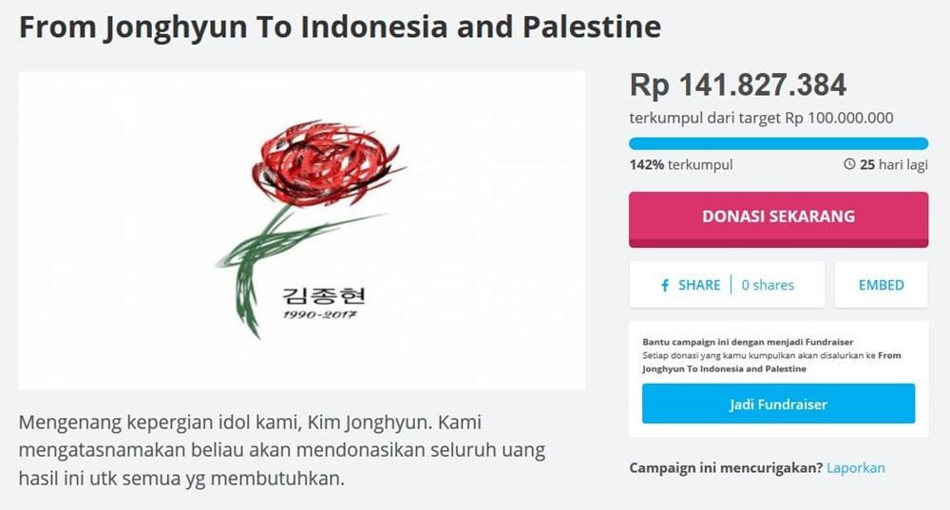This screenshot has width=950, height=510.
Task: Click "Bantu campaign ini" fundraiser heading
Action: pyautogui.click(x=748, y=341)
